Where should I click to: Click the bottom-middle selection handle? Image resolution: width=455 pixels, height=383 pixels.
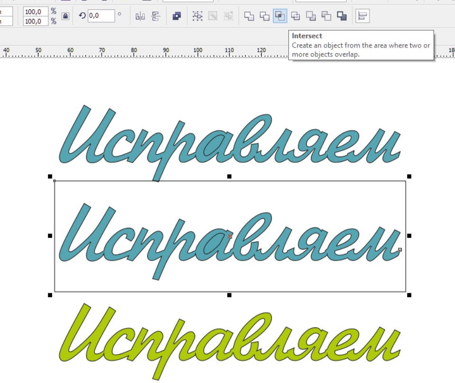pyautogui.click(x=229, y=295)
